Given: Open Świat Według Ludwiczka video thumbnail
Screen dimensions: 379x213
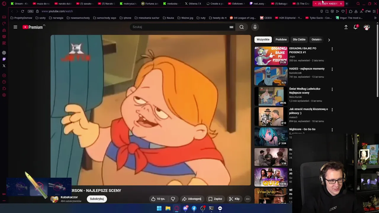Looking at the screenshot, I should point(271,96).
